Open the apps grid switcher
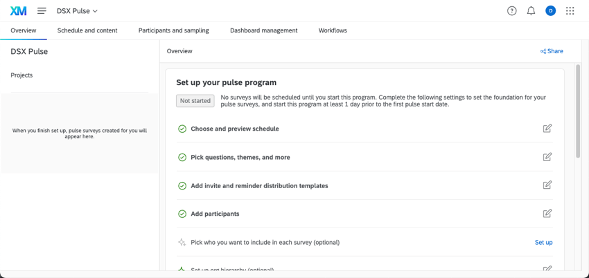Image resolution: width=589 pixels, height=278 pixels. pos(570,11)
